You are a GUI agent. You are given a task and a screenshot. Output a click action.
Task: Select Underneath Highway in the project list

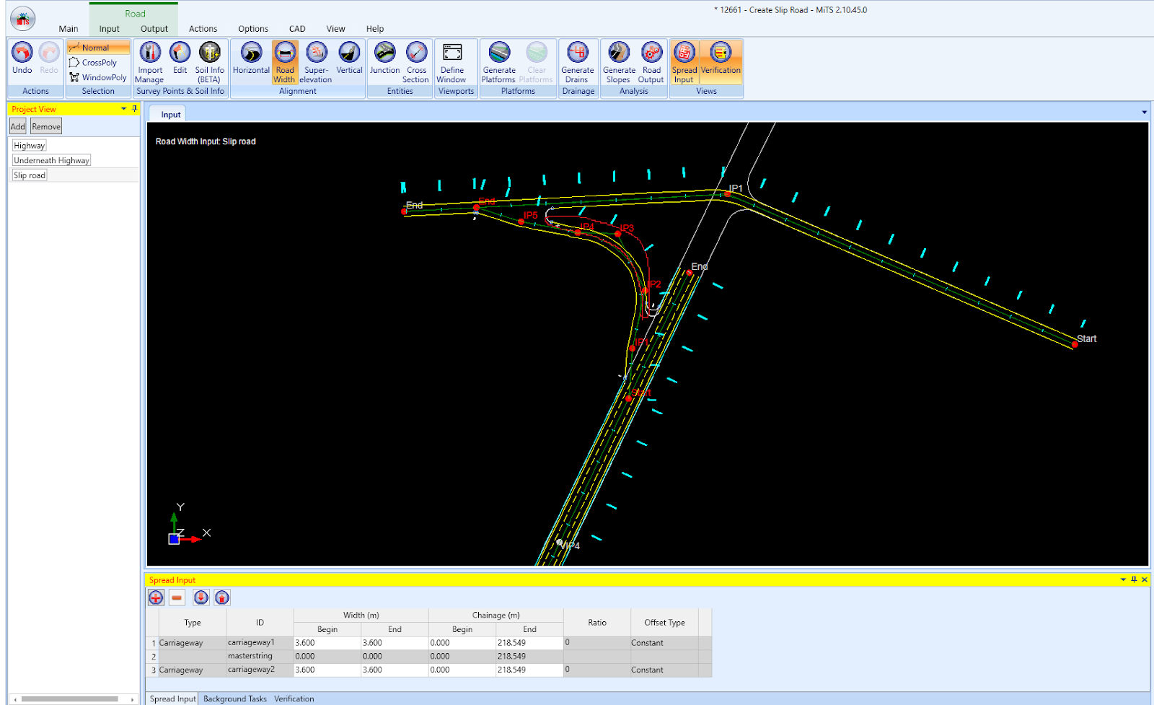tap(52, 161)
